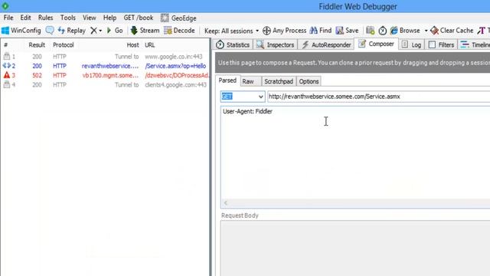Image resolution: width=490 pixels, height=276 pixels.
Task: Click GeoEdge icon in menu bar
Action: click(x=165, y=18)
